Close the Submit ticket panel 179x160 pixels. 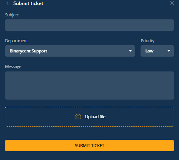pyautogui.click(x=172, y=3)
